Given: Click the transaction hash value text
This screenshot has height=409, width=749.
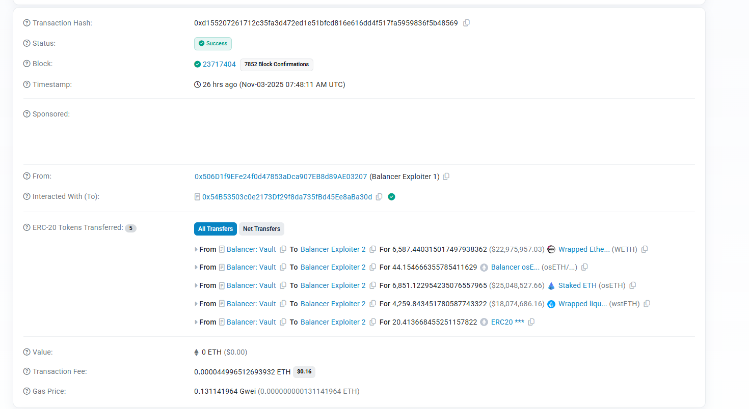Looking at the screenshot, I should [326, 23].
